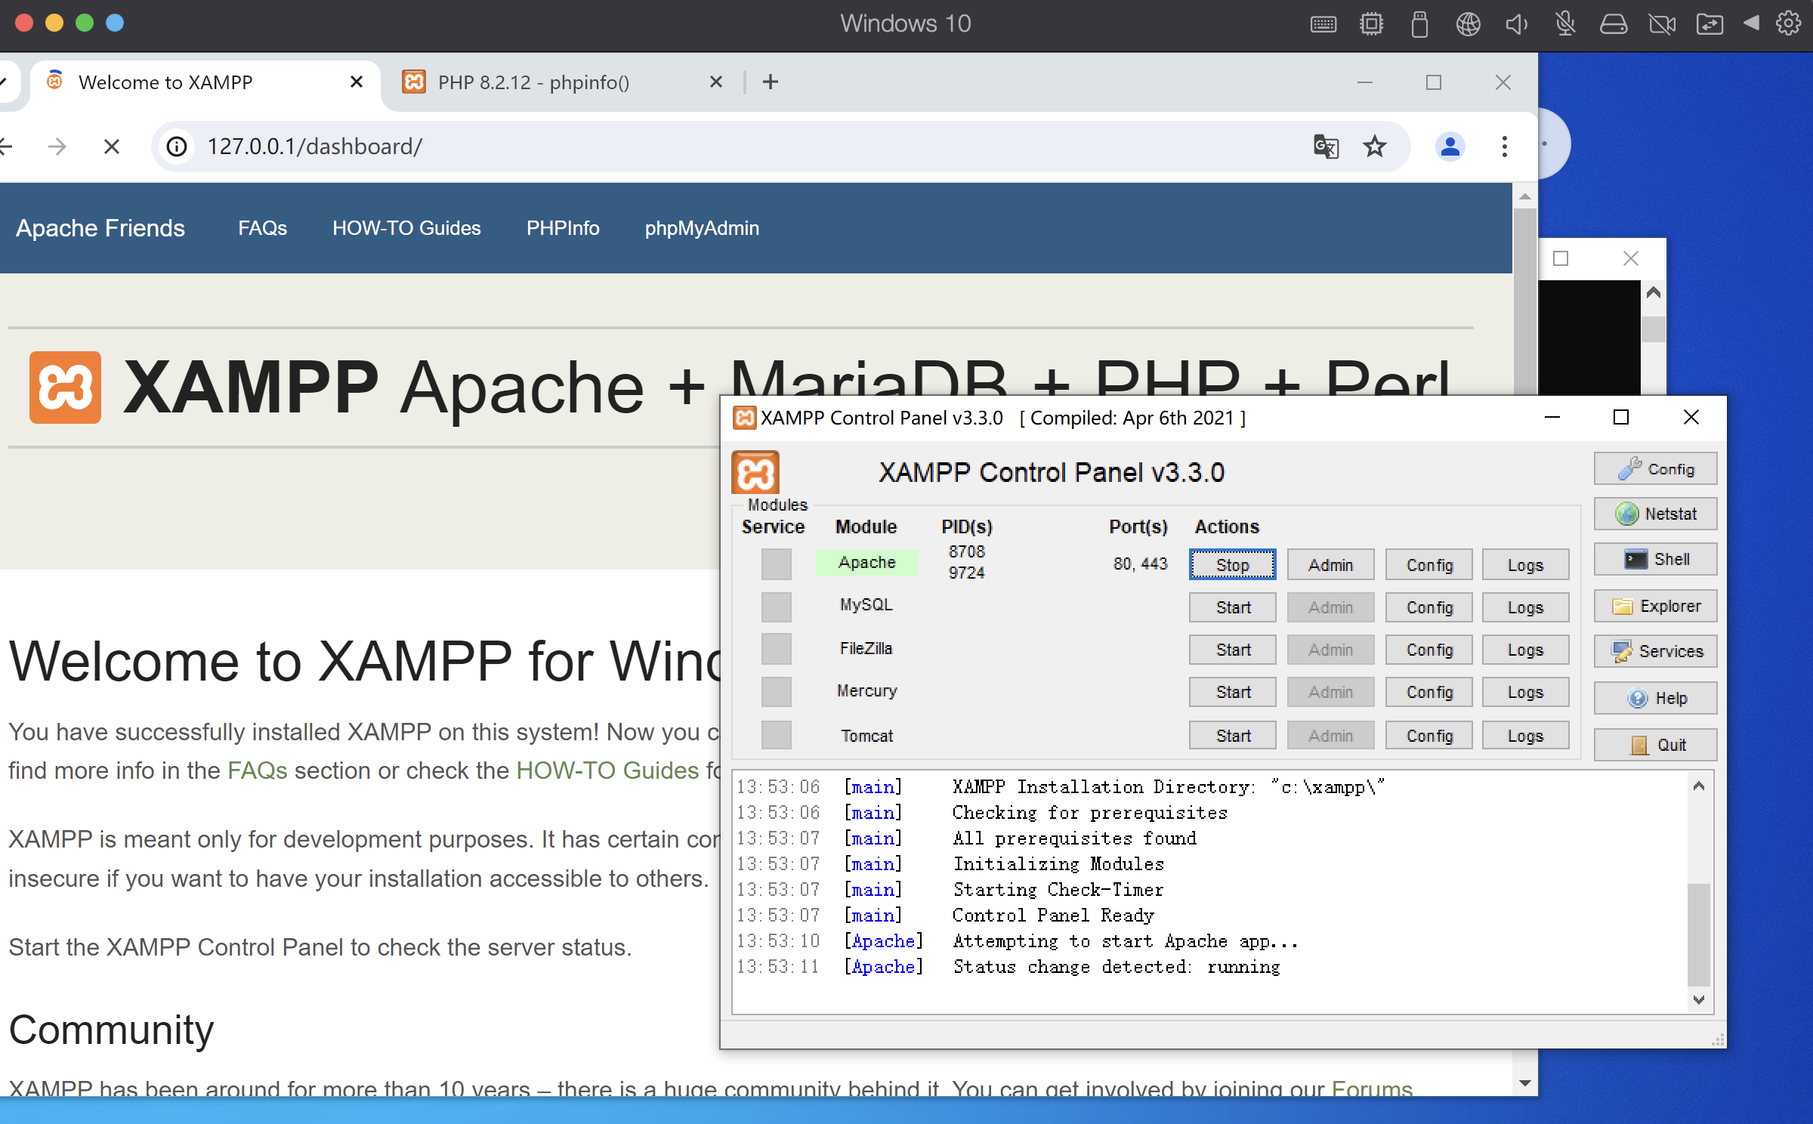Click the muted microphone icon in VM bar

(x=1565, y=24)
